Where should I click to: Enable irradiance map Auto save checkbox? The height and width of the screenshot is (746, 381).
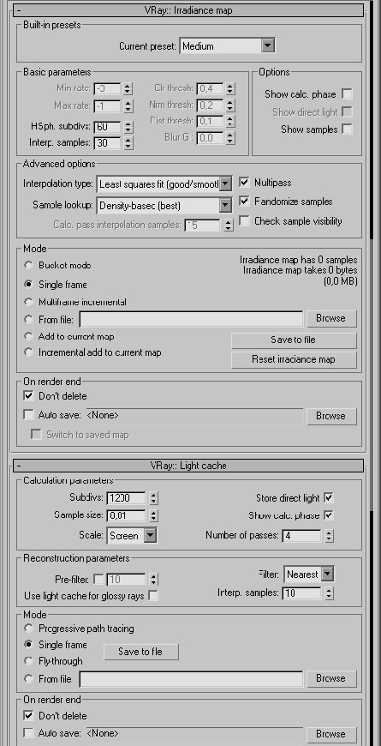28,415
